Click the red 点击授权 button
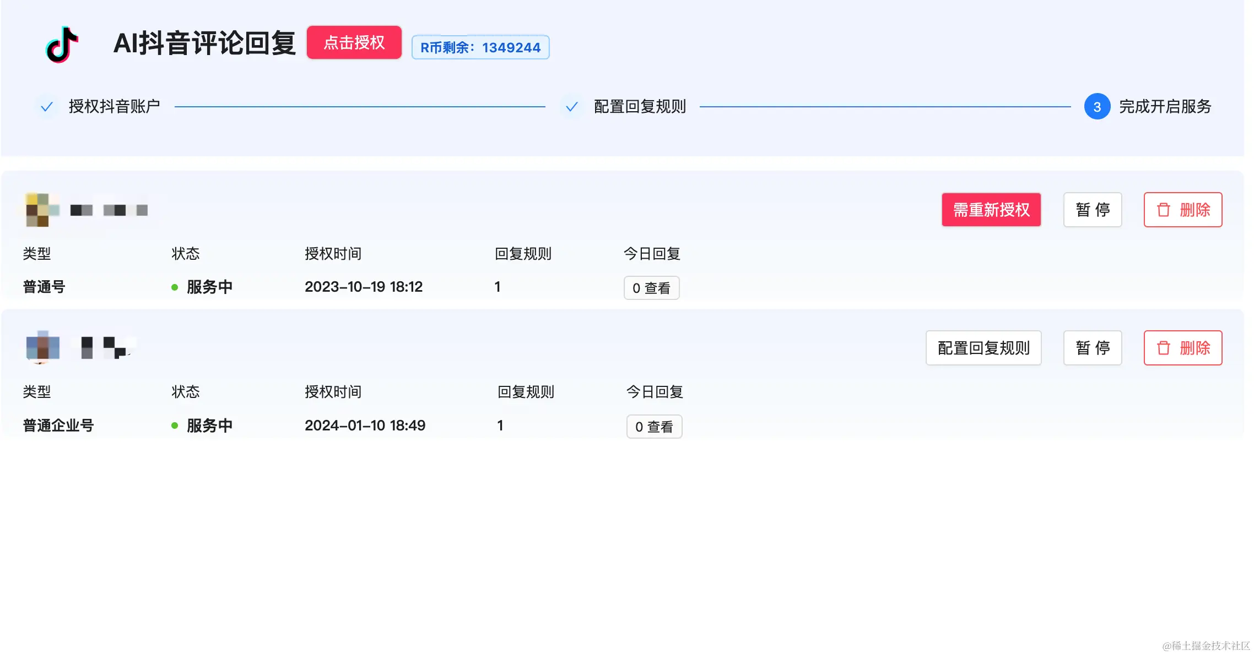The height and width of the screenshot is (655, 1254). pos(354,42)
